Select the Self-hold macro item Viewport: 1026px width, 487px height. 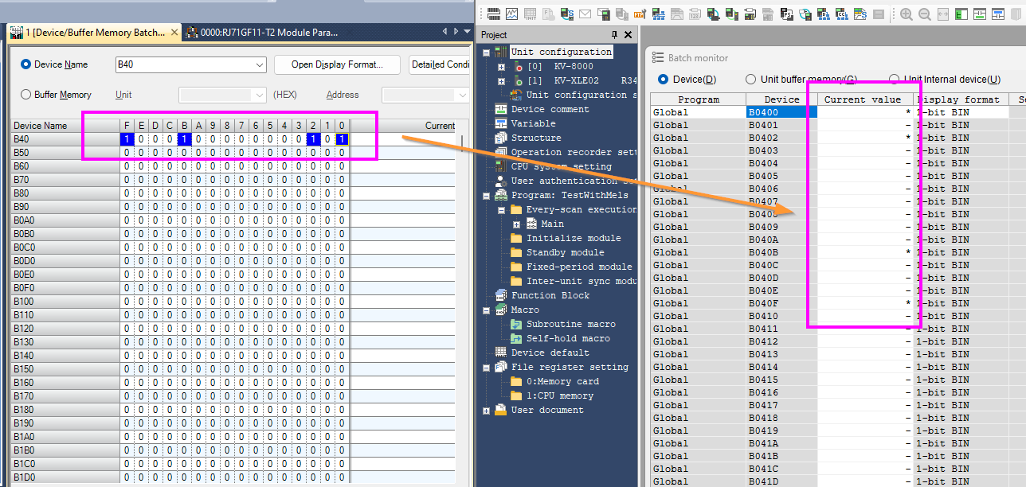click(568, 338)
